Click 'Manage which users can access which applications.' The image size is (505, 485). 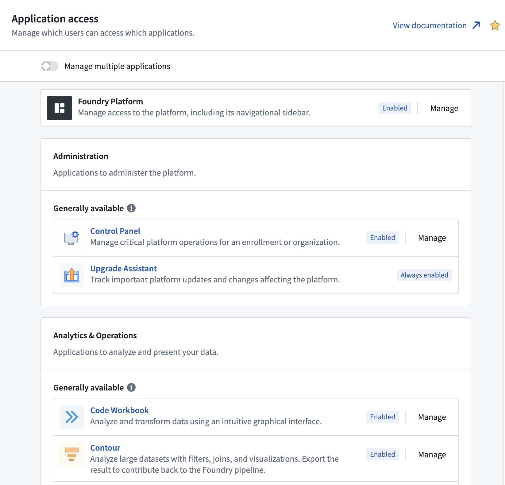point(103,33)
